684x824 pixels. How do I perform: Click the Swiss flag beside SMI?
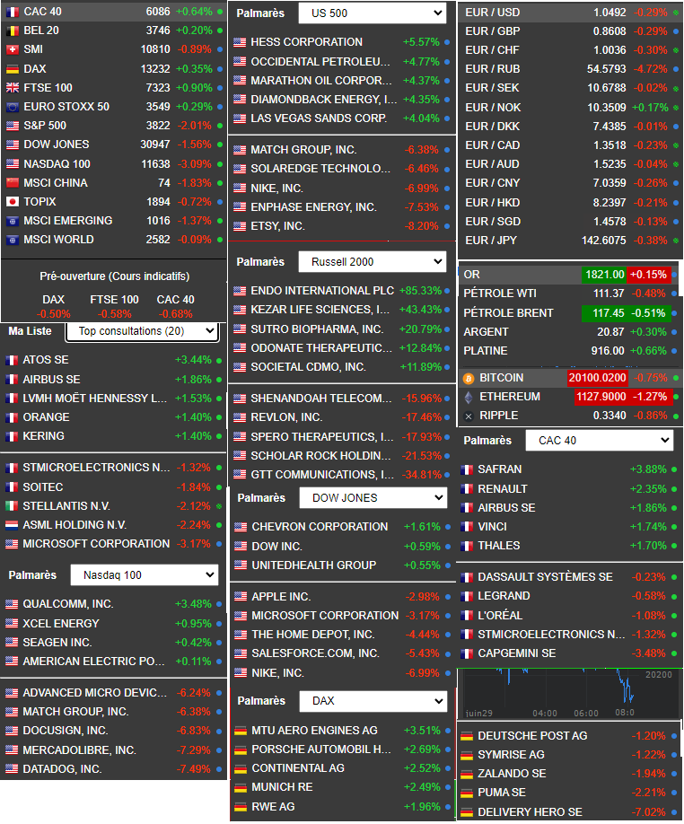click(x=13, y=49)
